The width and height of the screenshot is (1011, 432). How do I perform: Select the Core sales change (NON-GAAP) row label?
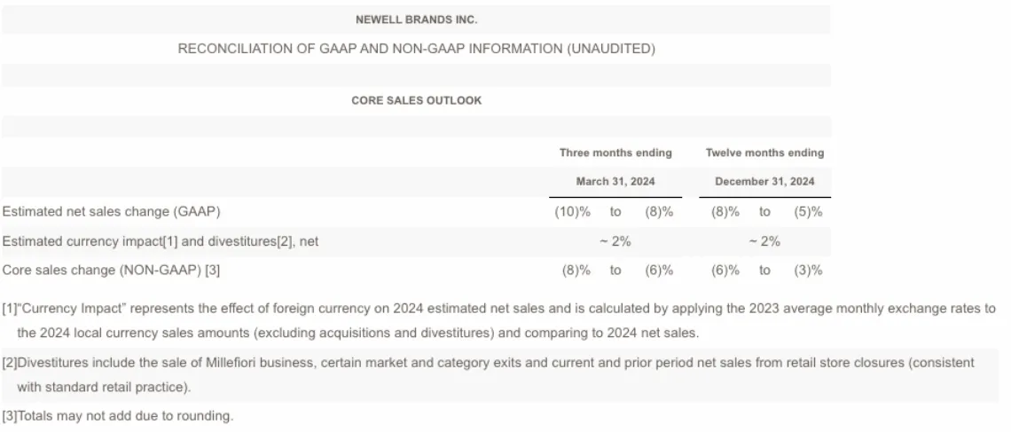coord(112,271)
